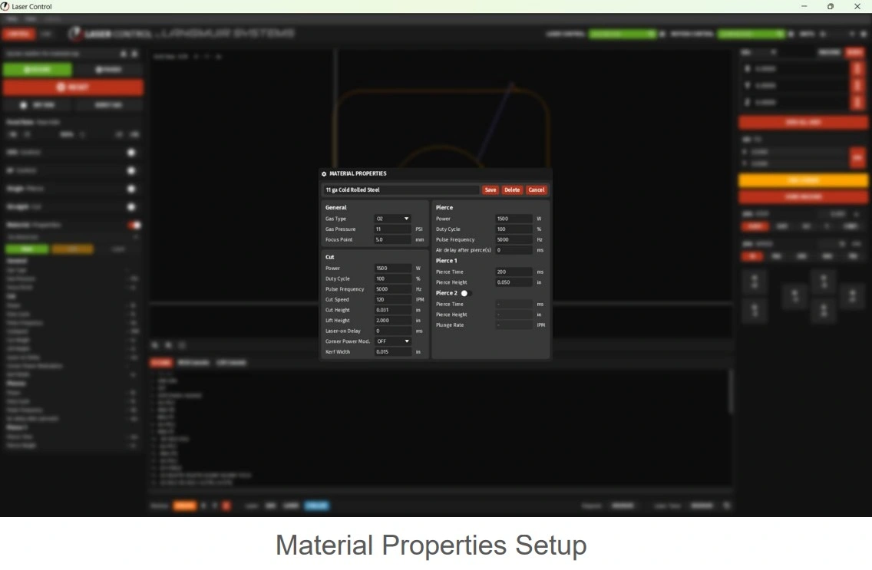Click the Lift Height input field
Viewport: 872px width, 570px height.
tap(392, 321)
